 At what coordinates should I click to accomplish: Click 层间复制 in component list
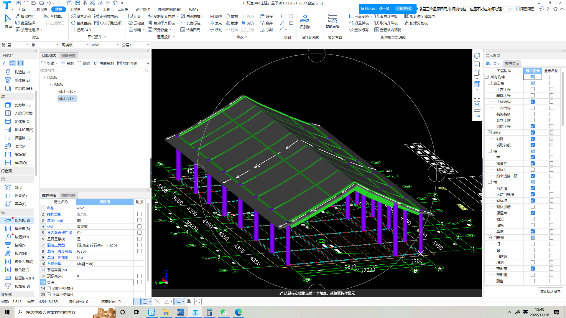coord(104,63)
